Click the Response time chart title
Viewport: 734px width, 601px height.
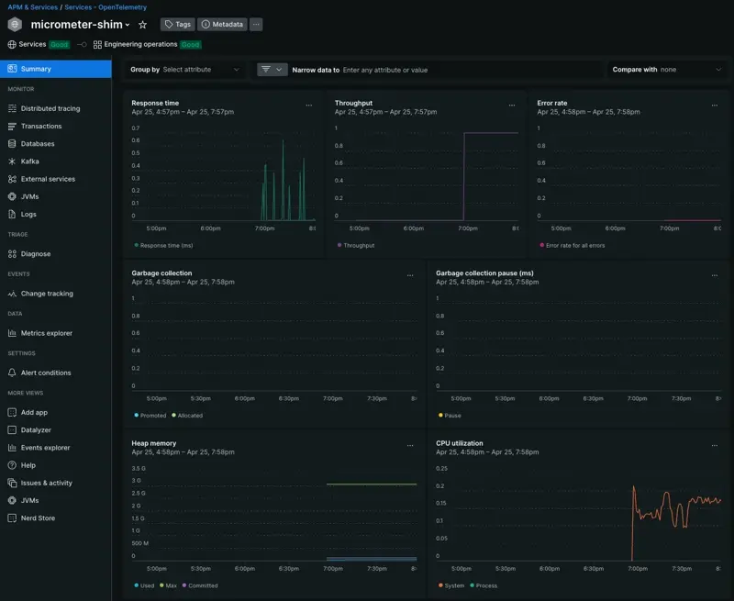click(x=155, y=103)
